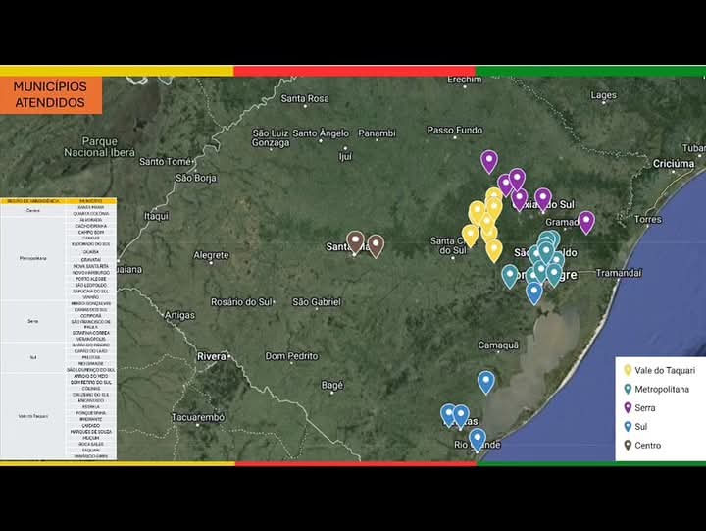The height and width of the screenshot is (531, 706).
Task: Click the teal Metropolitana legend pin
Action: pos(627,389)
